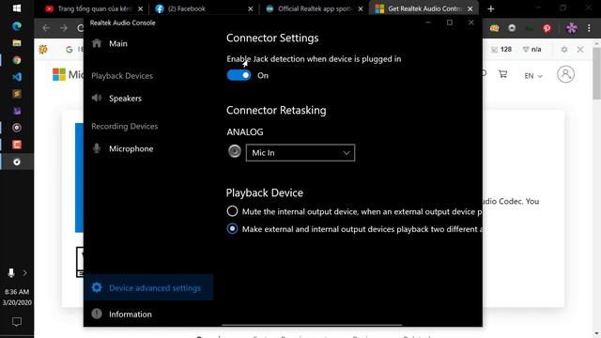Click the Information exclamation icon

[x=97, y=314]
